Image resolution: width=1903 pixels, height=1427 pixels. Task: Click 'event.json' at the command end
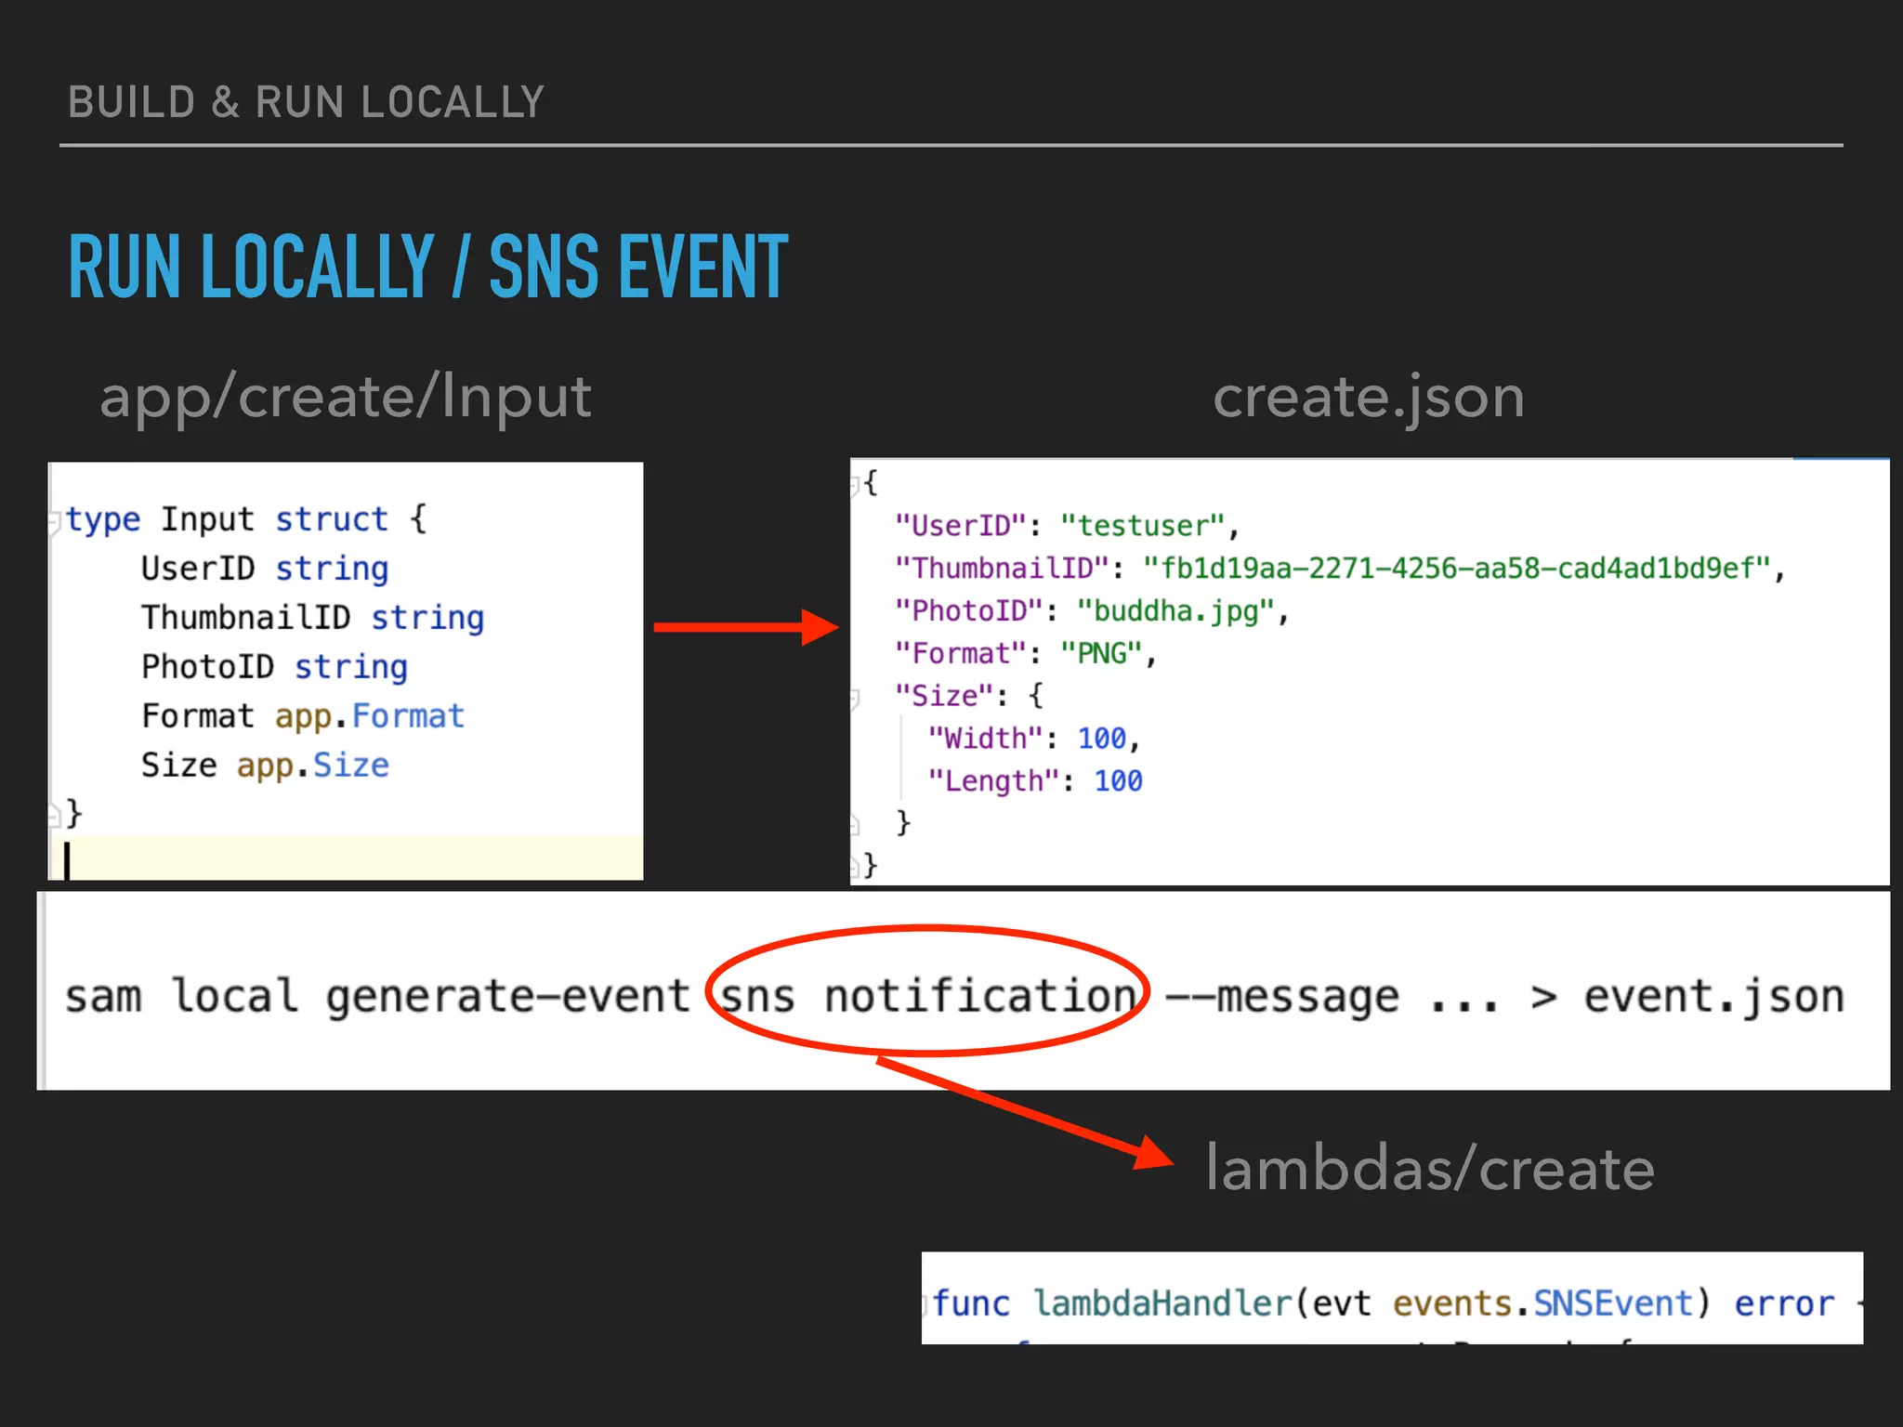pos(1714,996)
